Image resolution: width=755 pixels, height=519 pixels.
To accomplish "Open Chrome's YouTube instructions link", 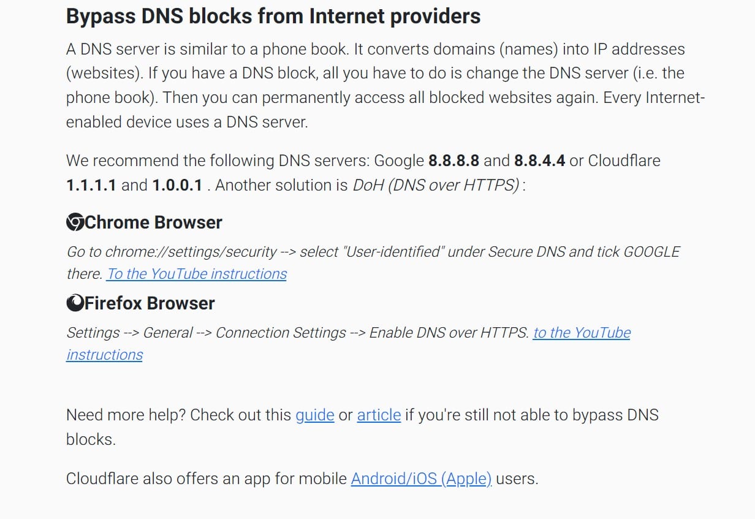I will point(197,274).
